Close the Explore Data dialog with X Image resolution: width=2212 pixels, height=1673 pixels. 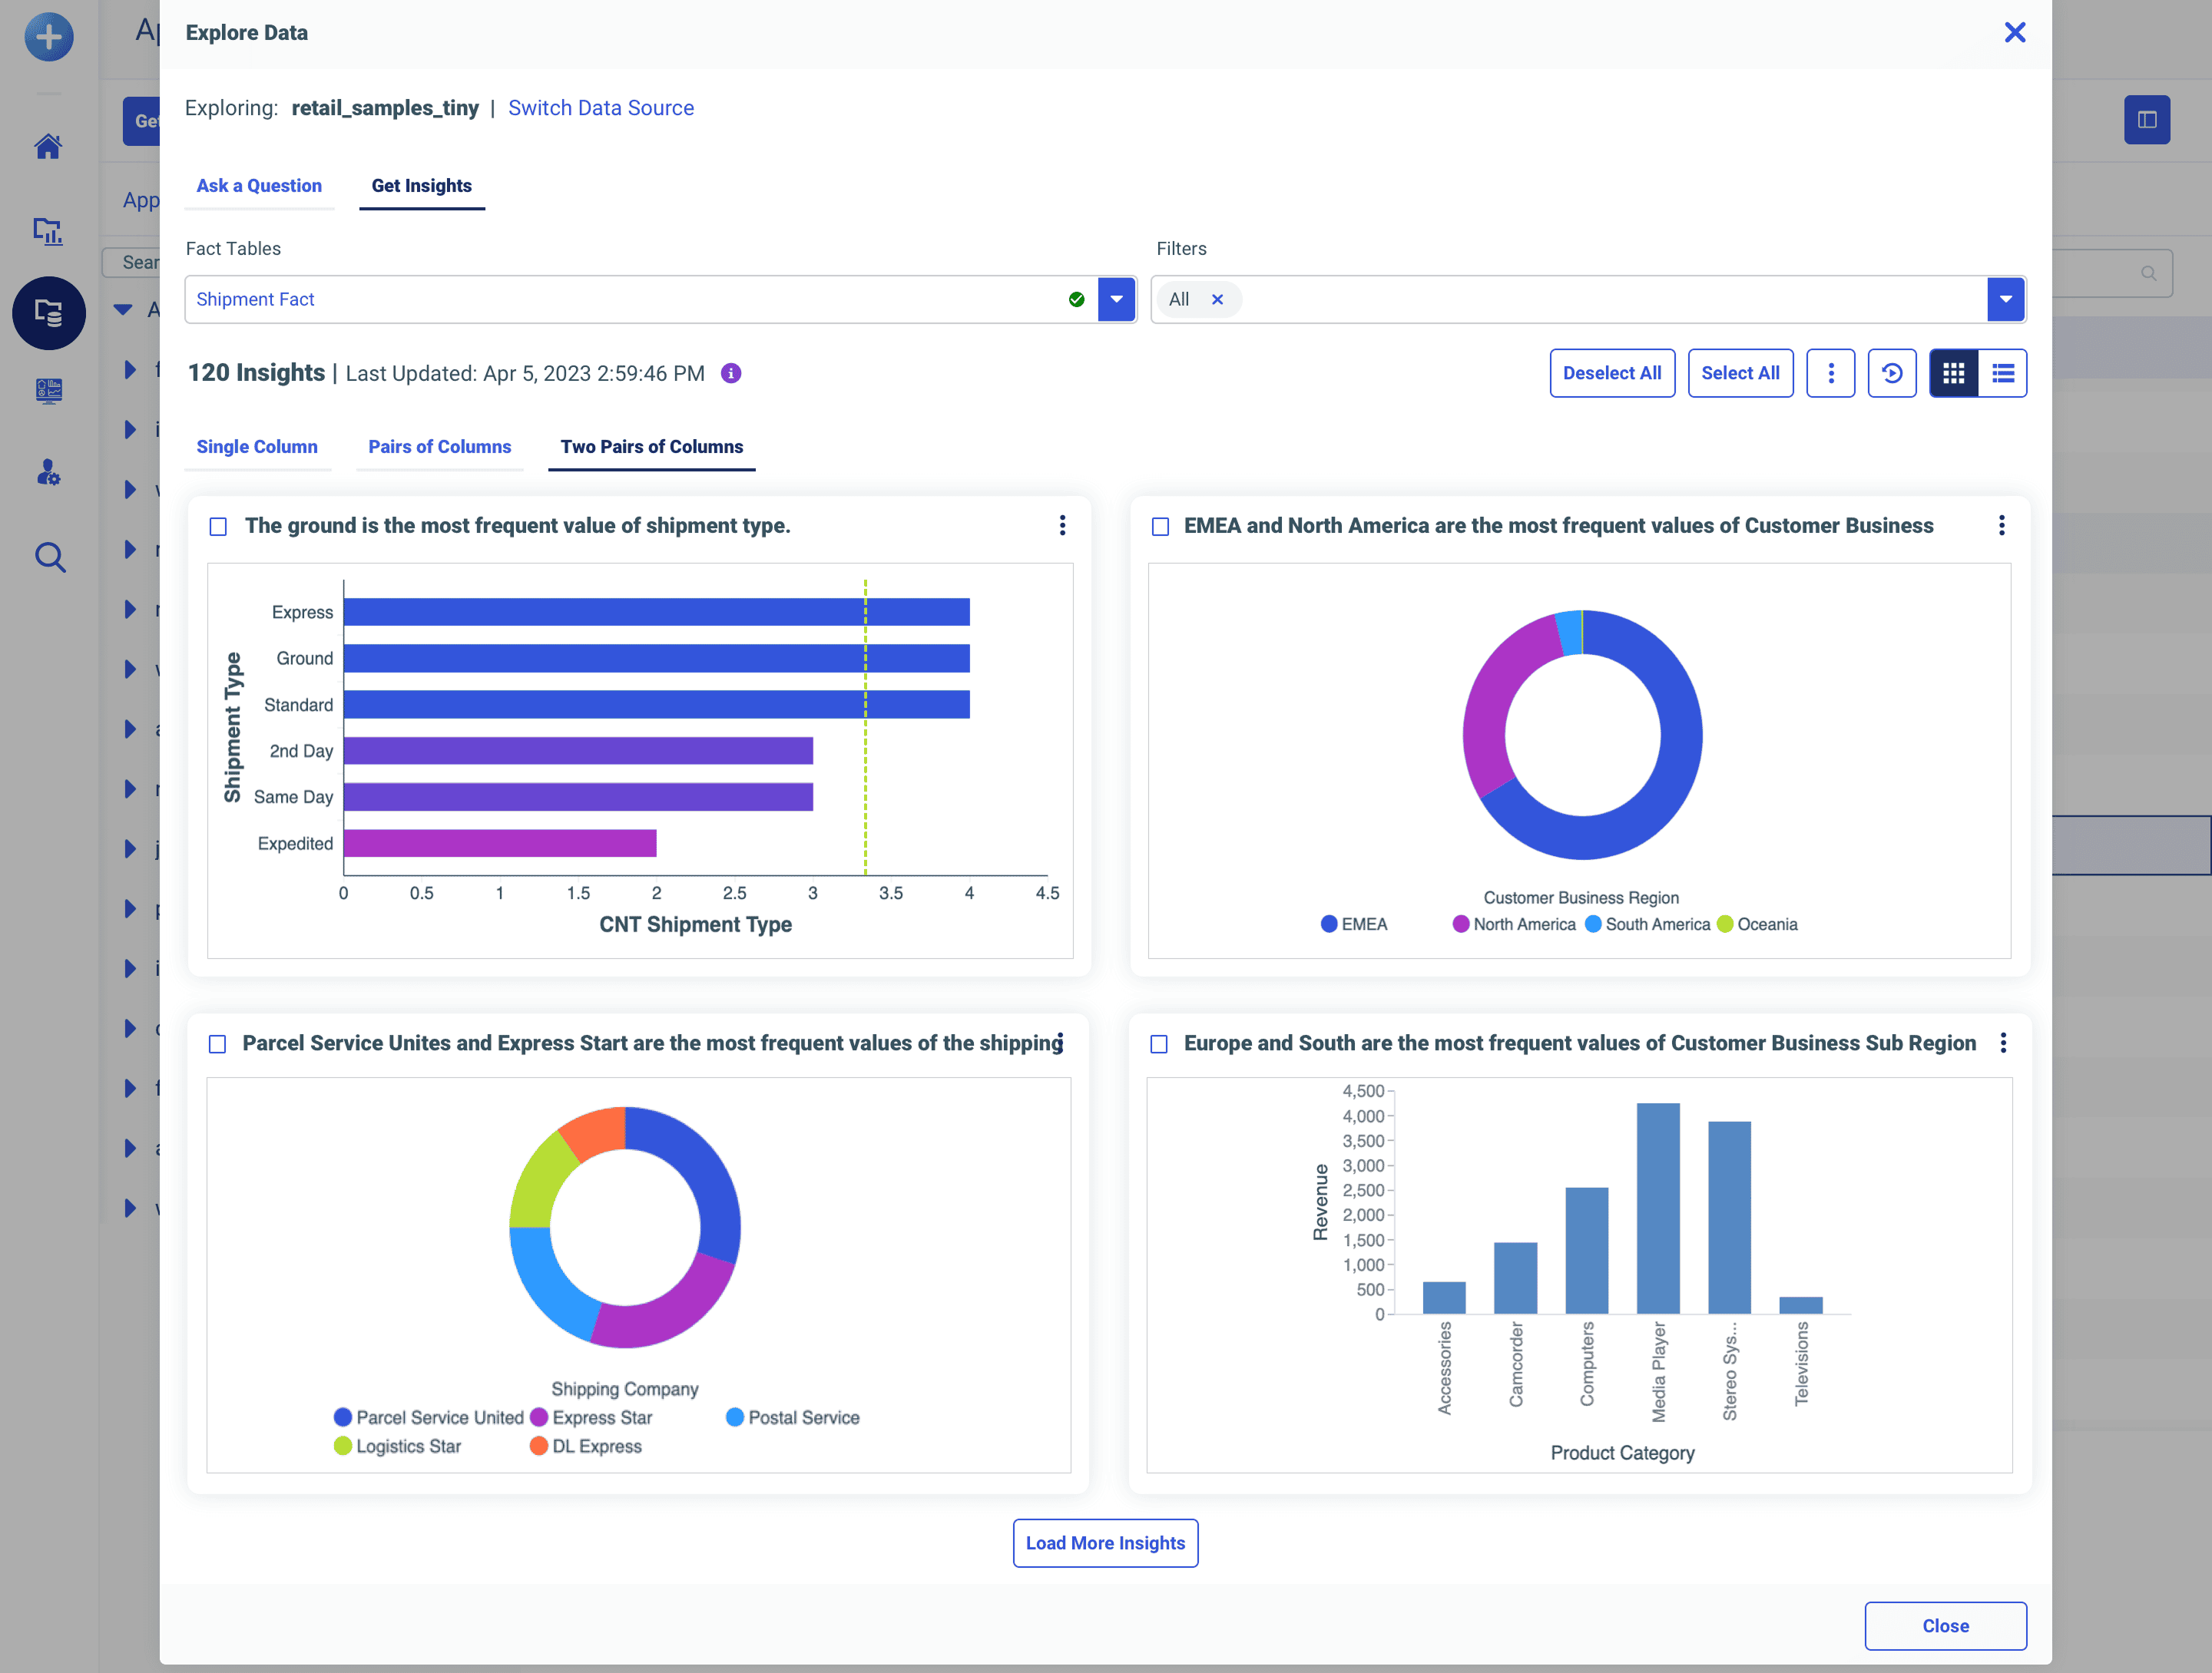coord(2014,33)
